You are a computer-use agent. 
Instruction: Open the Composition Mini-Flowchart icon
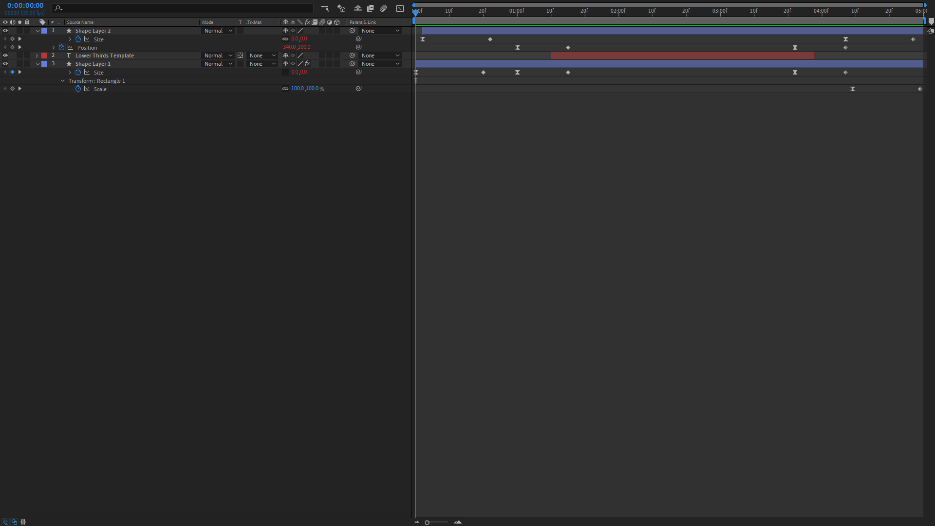click(x=325, y=8)
